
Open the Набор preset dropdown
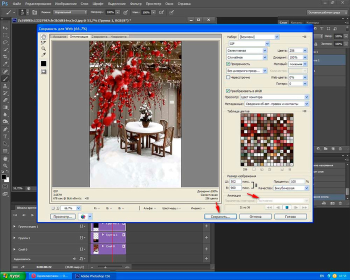click(259, 37)
